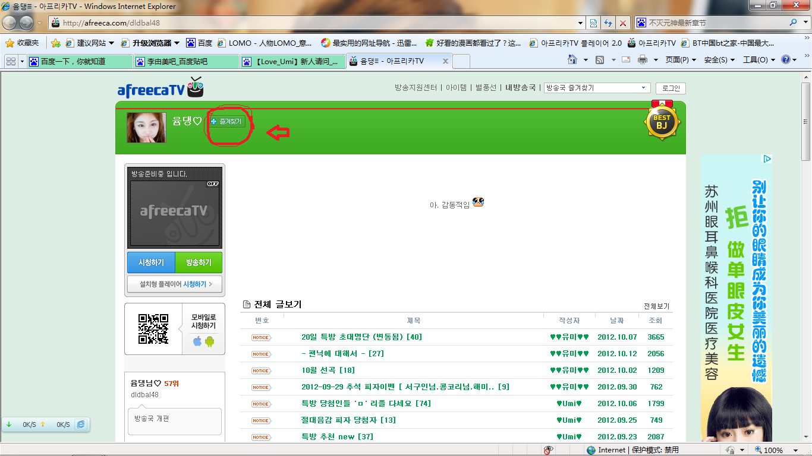Click the Read Mail envelope icon
This screenshot has width=812, height=456.
(x=626, y=59)
